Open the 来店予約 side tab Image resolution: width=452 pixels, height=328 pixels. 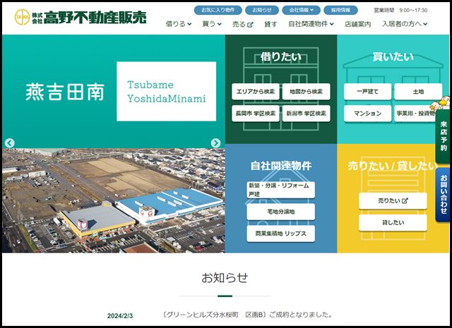coord(444,137)
